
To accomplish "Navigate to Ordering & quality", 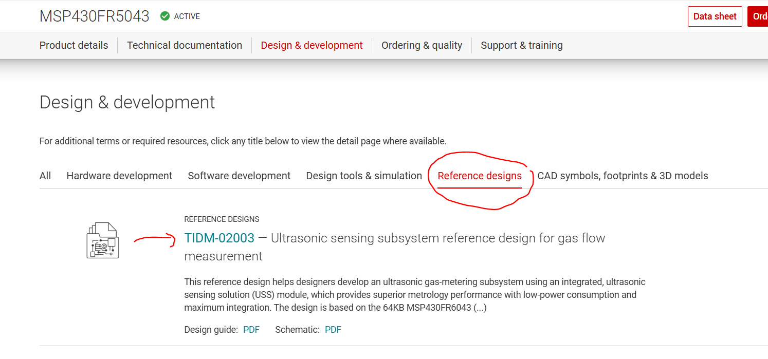I will pyautogui.click(x=422, y=45).
